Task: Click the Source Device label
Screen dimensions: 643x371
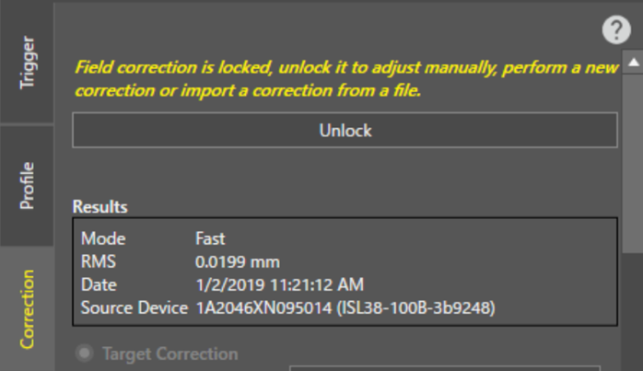Action: point(134,307)
